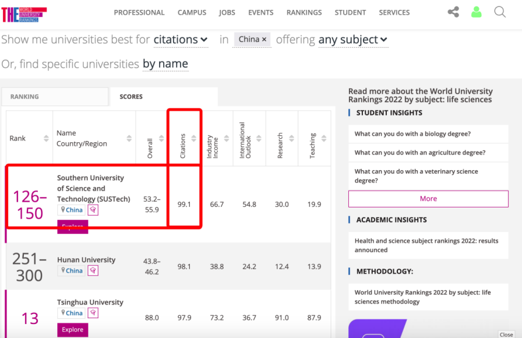Open Southern University of Science and Technology link
Viewport: 522px width, 338px height.
pyautogui.click(x=94, y=188)
